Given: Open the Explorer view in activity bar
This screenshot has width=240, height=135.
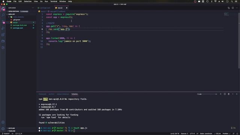Looking at the screenshot, I should [x=3, y=9].
